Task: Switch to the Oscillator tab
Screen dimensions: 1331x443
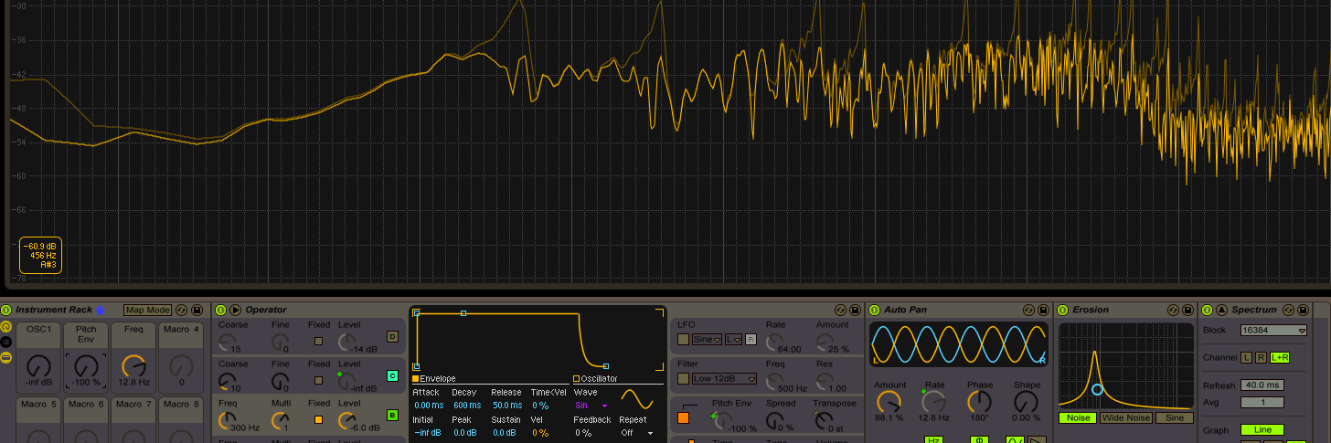Action: pos(595,378)
